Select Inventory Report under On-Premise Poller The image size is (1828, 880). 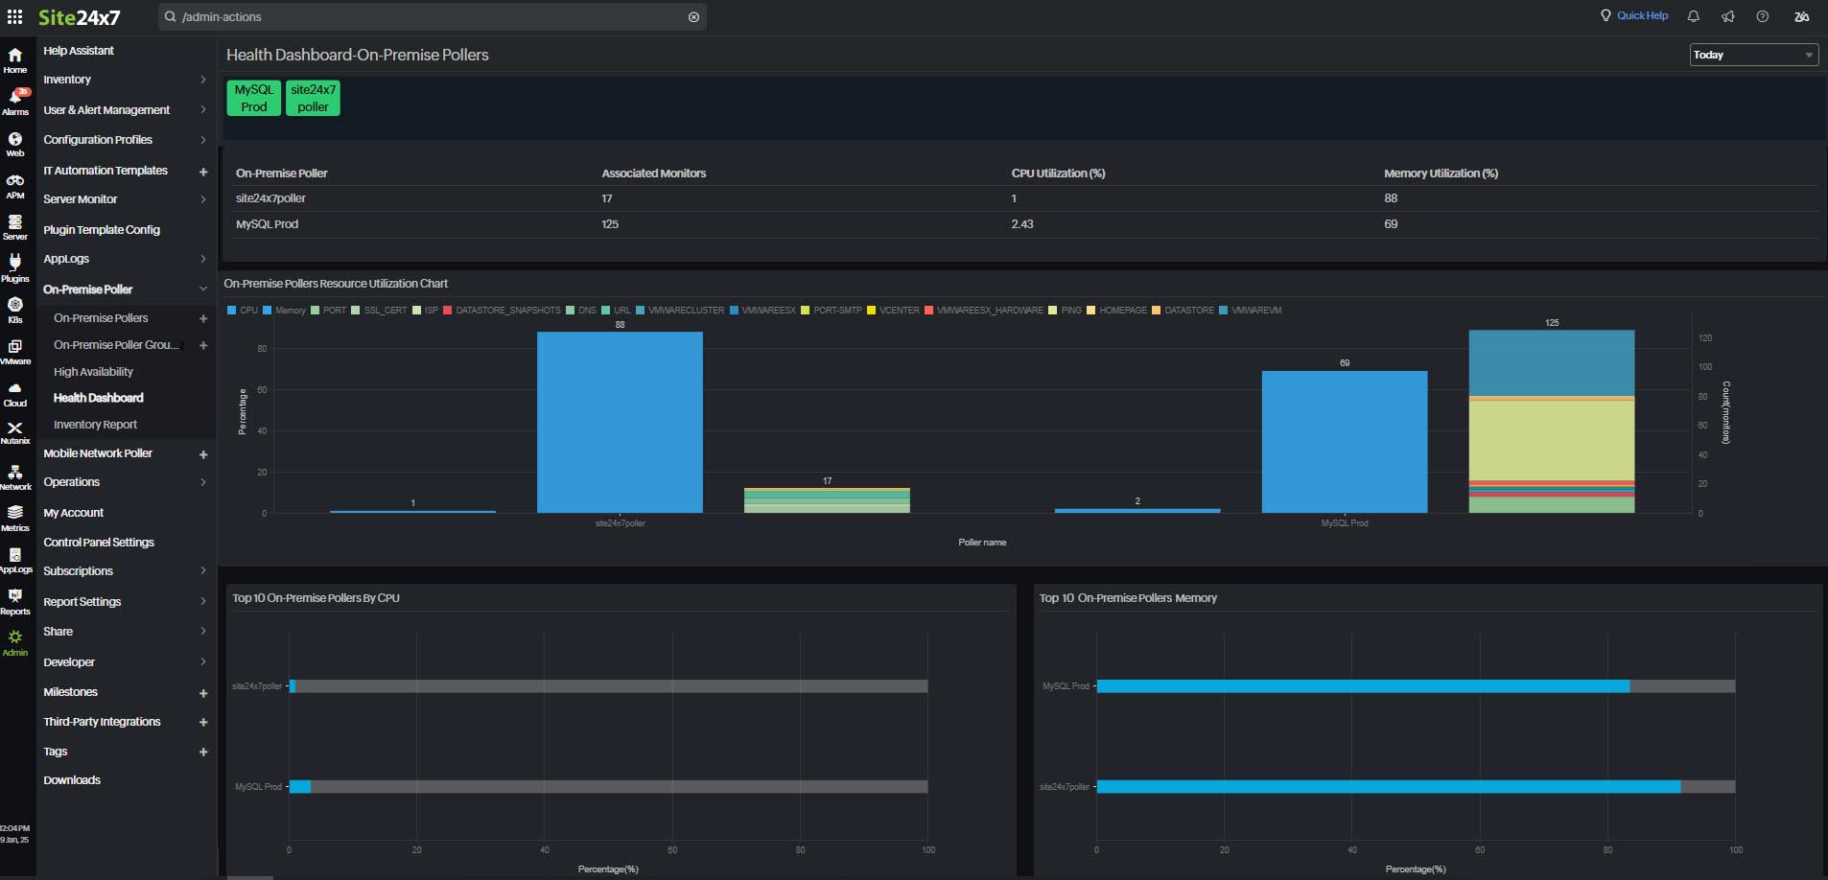tap(95, 424)
